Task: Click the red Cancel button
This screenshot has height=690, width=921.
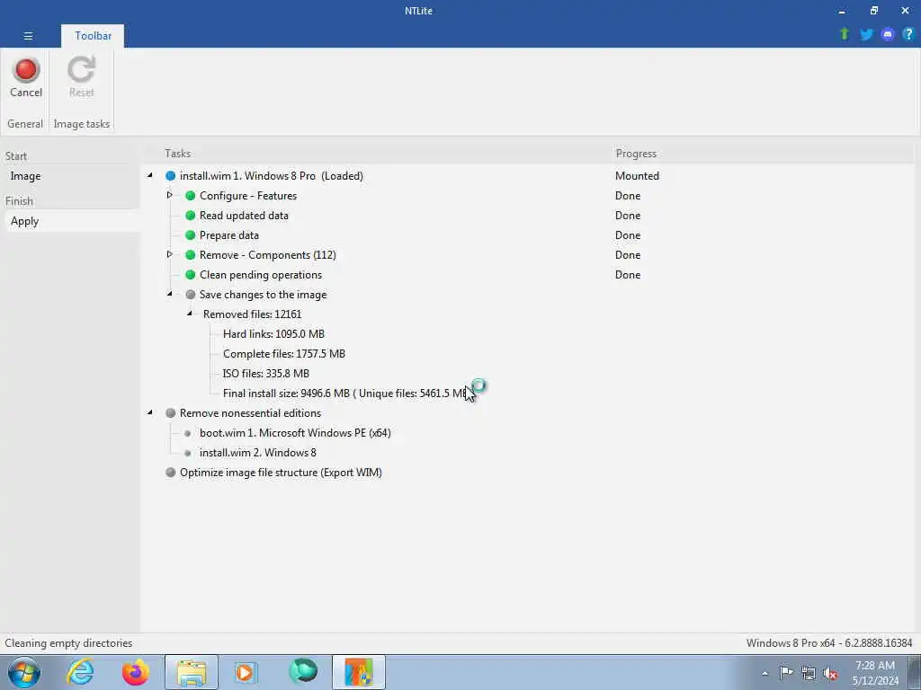Action: coord(26,77)
